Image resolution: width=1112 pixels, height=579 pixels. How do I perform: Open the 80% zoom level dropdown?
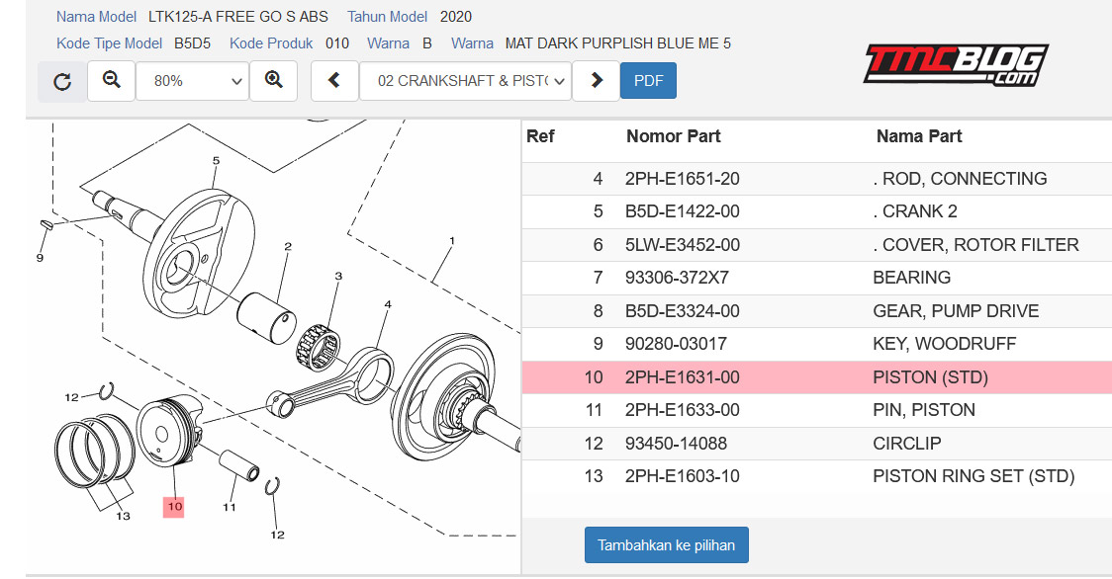point(192,81)
